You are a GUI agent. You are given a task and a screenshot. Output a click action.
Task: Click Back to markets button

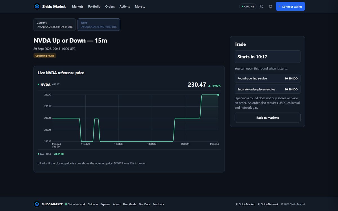click(268, 118)
